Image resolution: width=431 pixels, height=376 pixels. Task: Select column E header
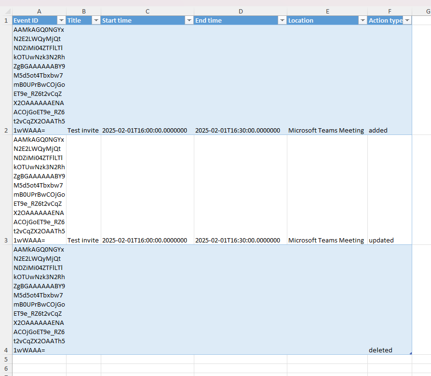[x=327, y=11]
